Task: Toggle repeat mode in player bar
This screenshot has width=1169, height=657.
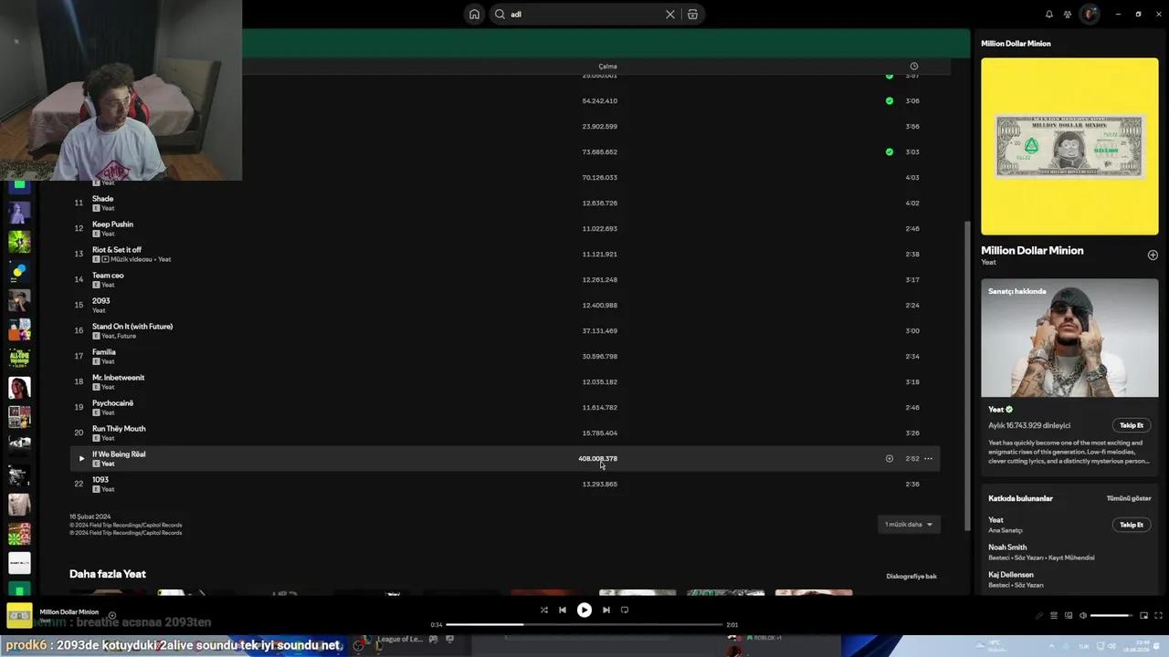Action: [625, 610]
